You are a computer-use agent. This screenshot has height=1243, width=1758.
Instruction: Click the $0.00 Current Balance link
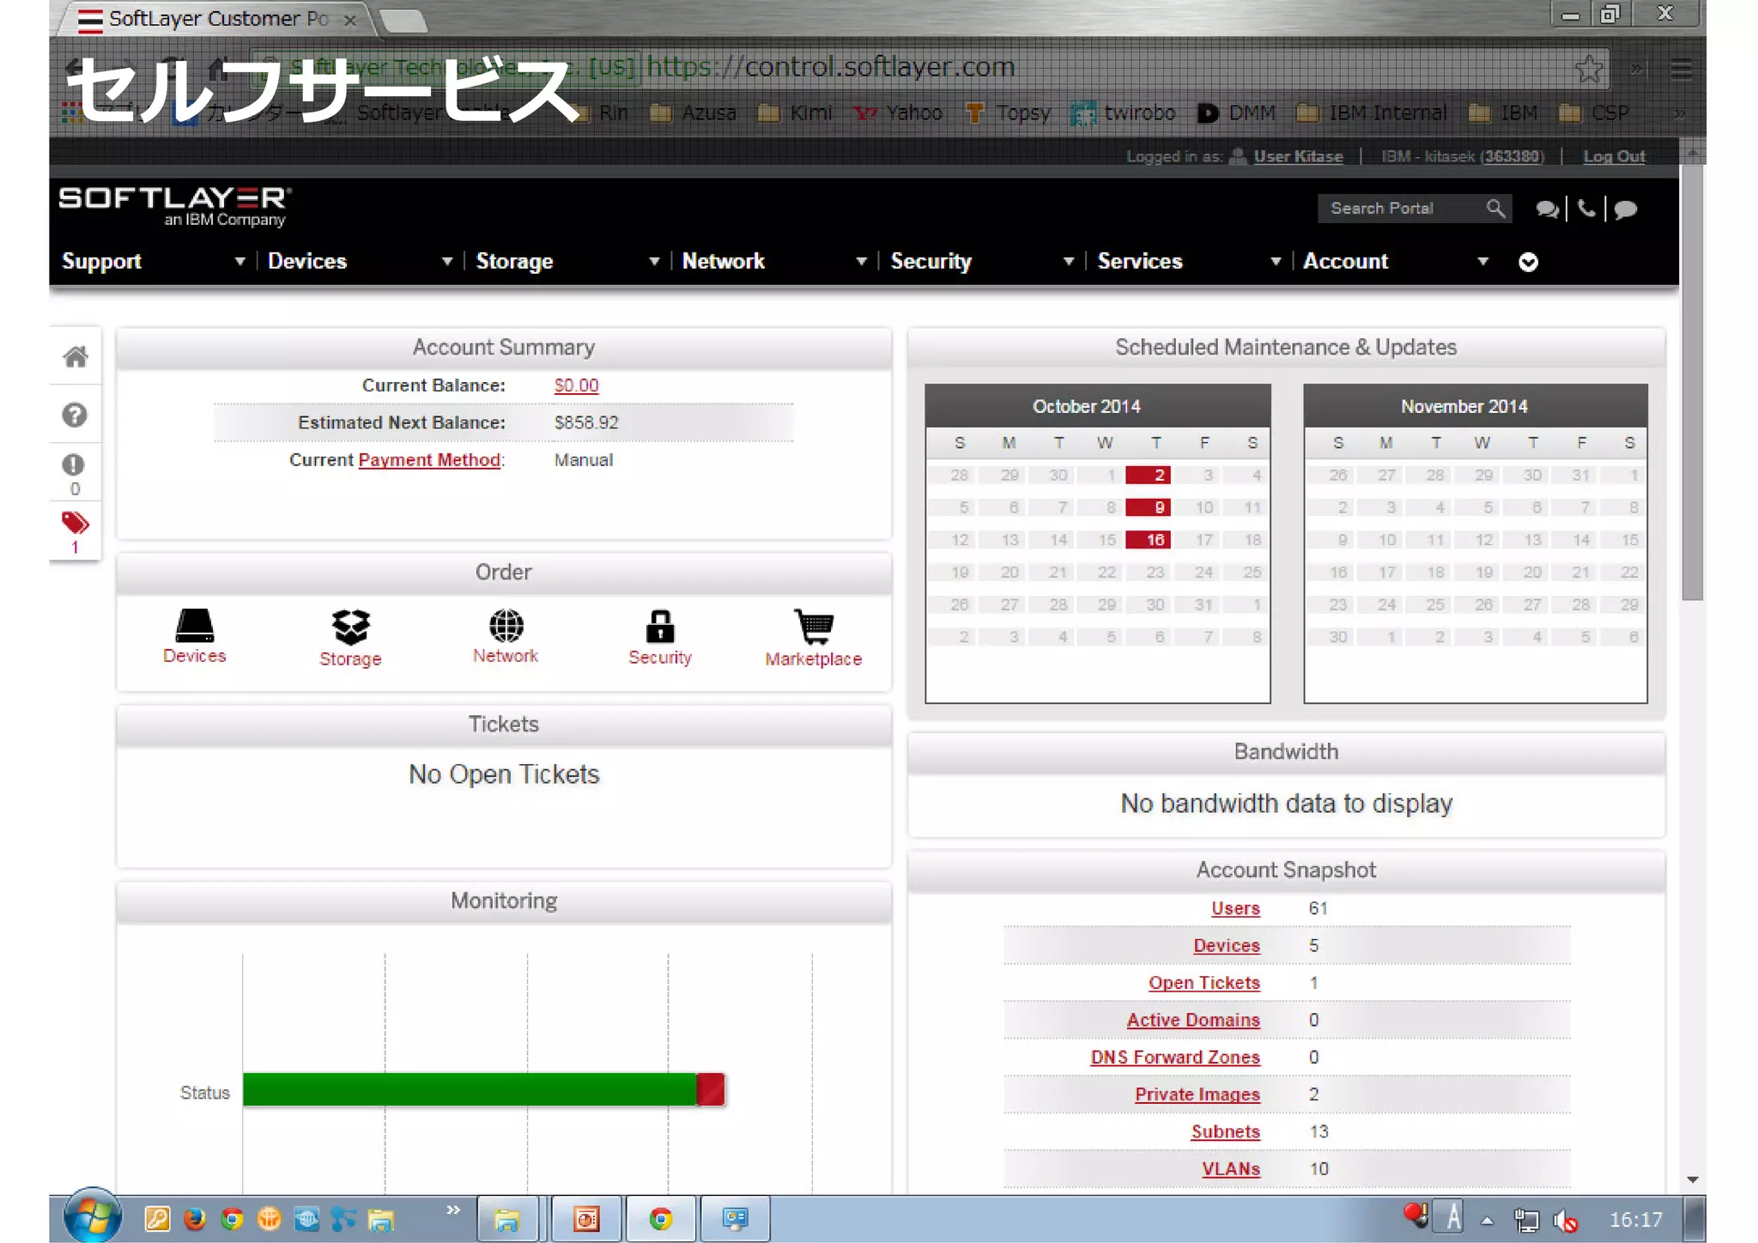pos(576,385)
